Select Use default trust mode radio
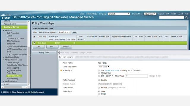The image size is (190, 106). [99, 70]
